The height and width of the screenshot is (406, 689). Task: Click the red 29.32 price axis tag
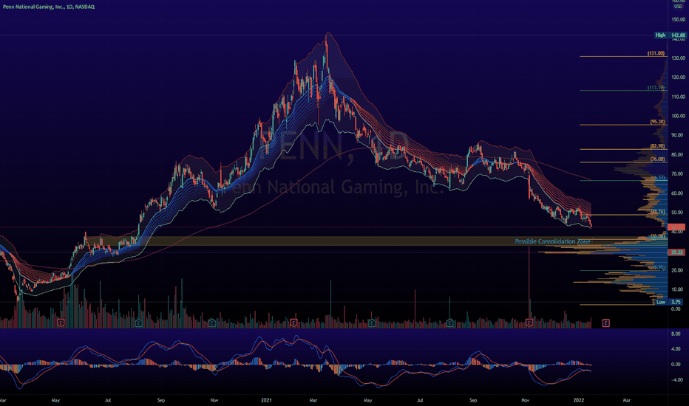tap(676, 252)
